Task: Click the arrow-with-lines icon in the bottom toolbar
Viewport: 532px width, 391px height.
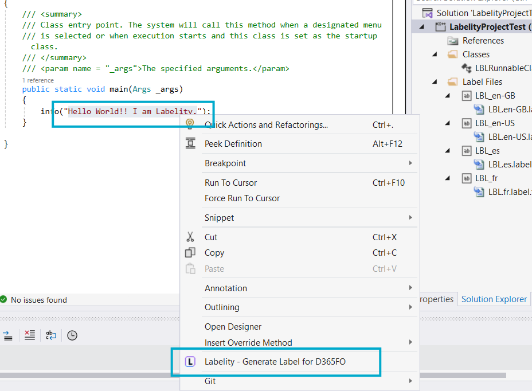Action: pyautogui.click(x=8, y=335)
